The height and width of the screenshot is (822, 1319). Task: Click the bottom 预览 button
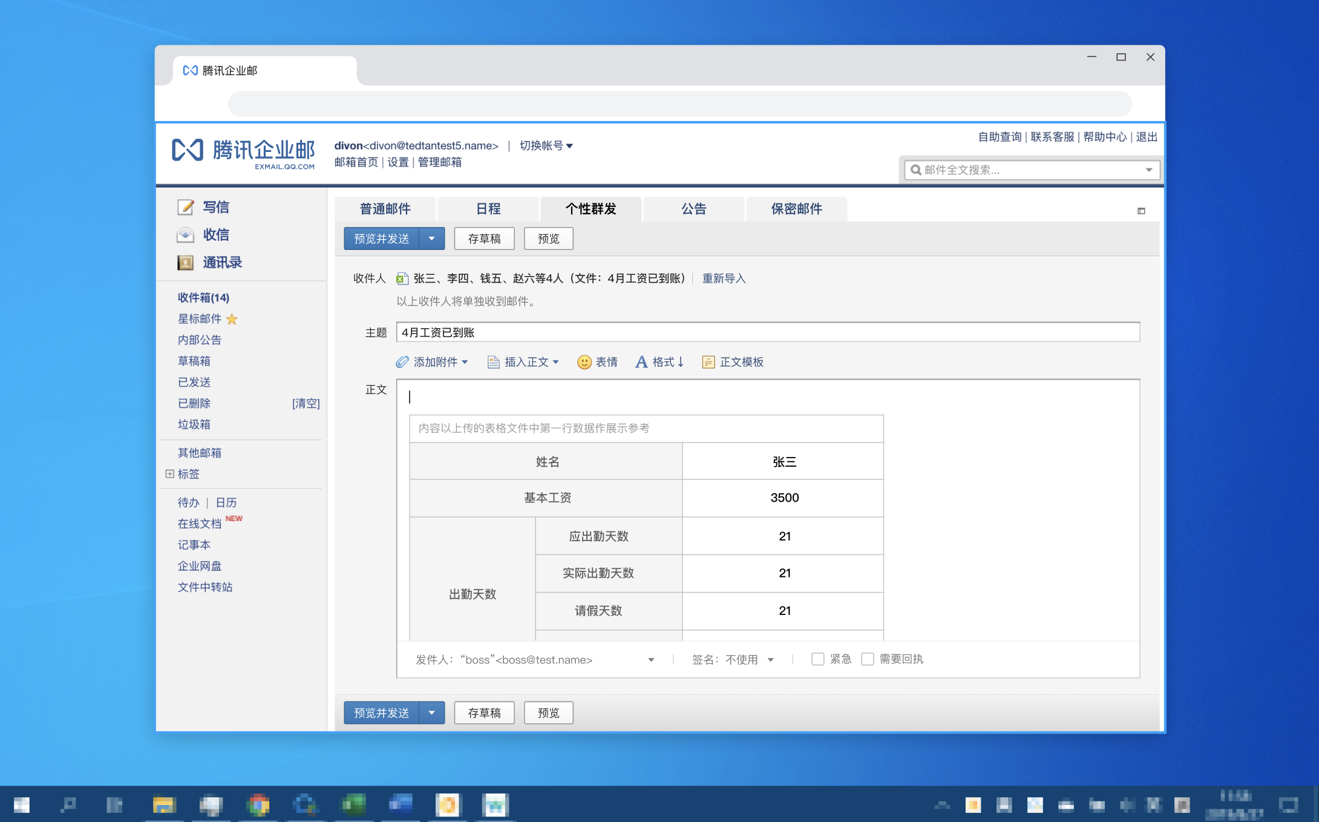[x=549, y=713]
